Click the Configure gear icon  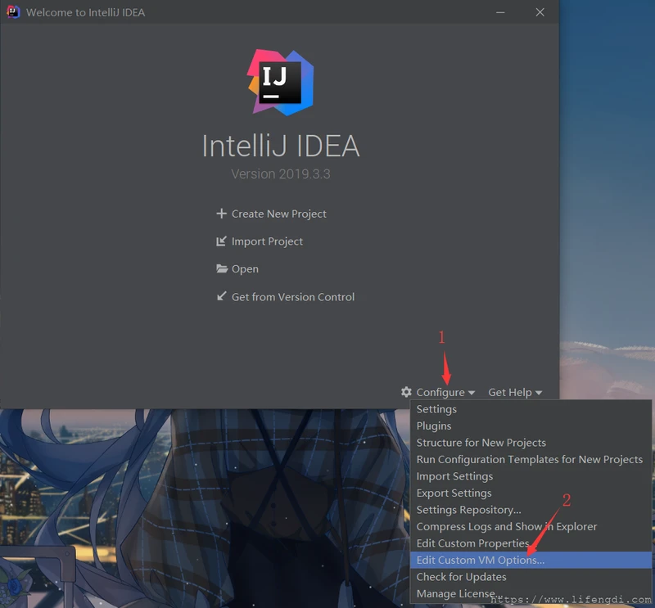[406, 392]
